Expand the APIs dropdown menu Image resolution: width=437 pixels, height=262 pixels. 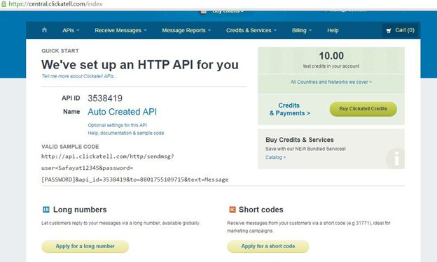(x=71, y=30)
